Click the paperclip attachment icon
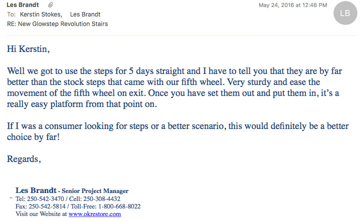 pyautogui.click(x=51, y=5)
